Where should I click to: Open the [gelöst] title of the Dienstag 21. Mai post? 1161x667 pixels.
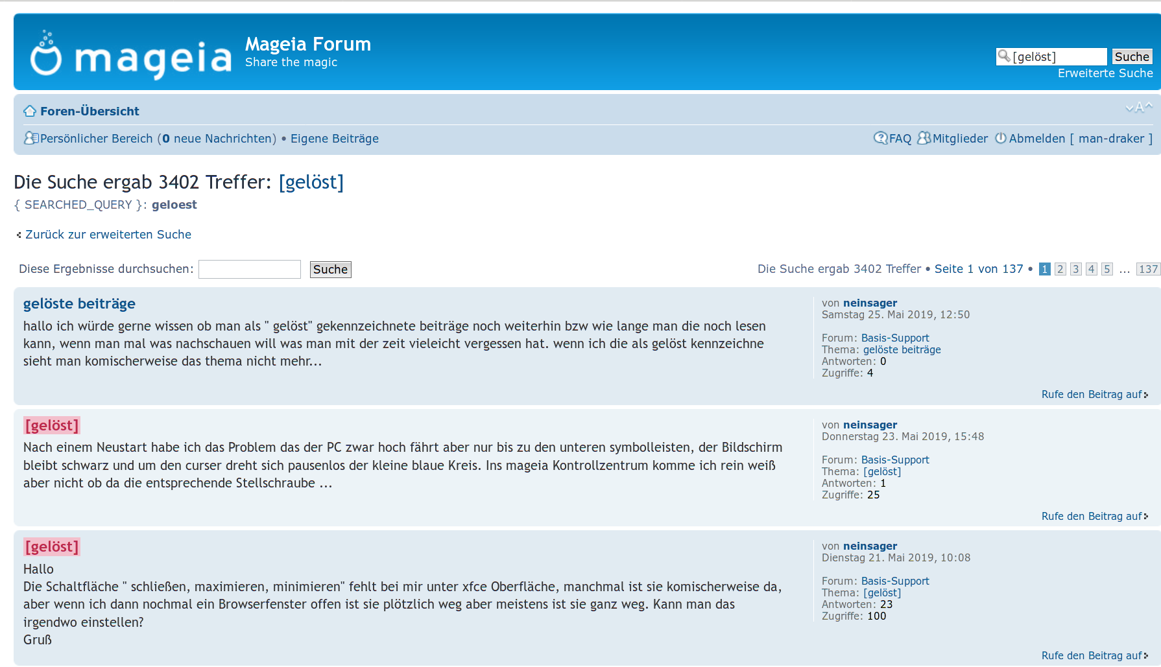[x=52, y=546]
